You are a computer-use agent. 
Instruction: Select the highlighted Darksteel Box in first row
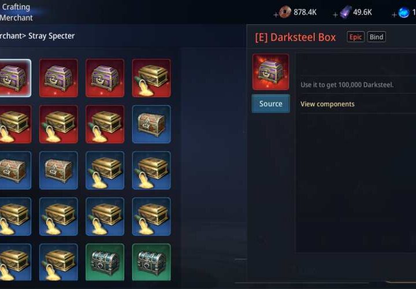point(14,78)
